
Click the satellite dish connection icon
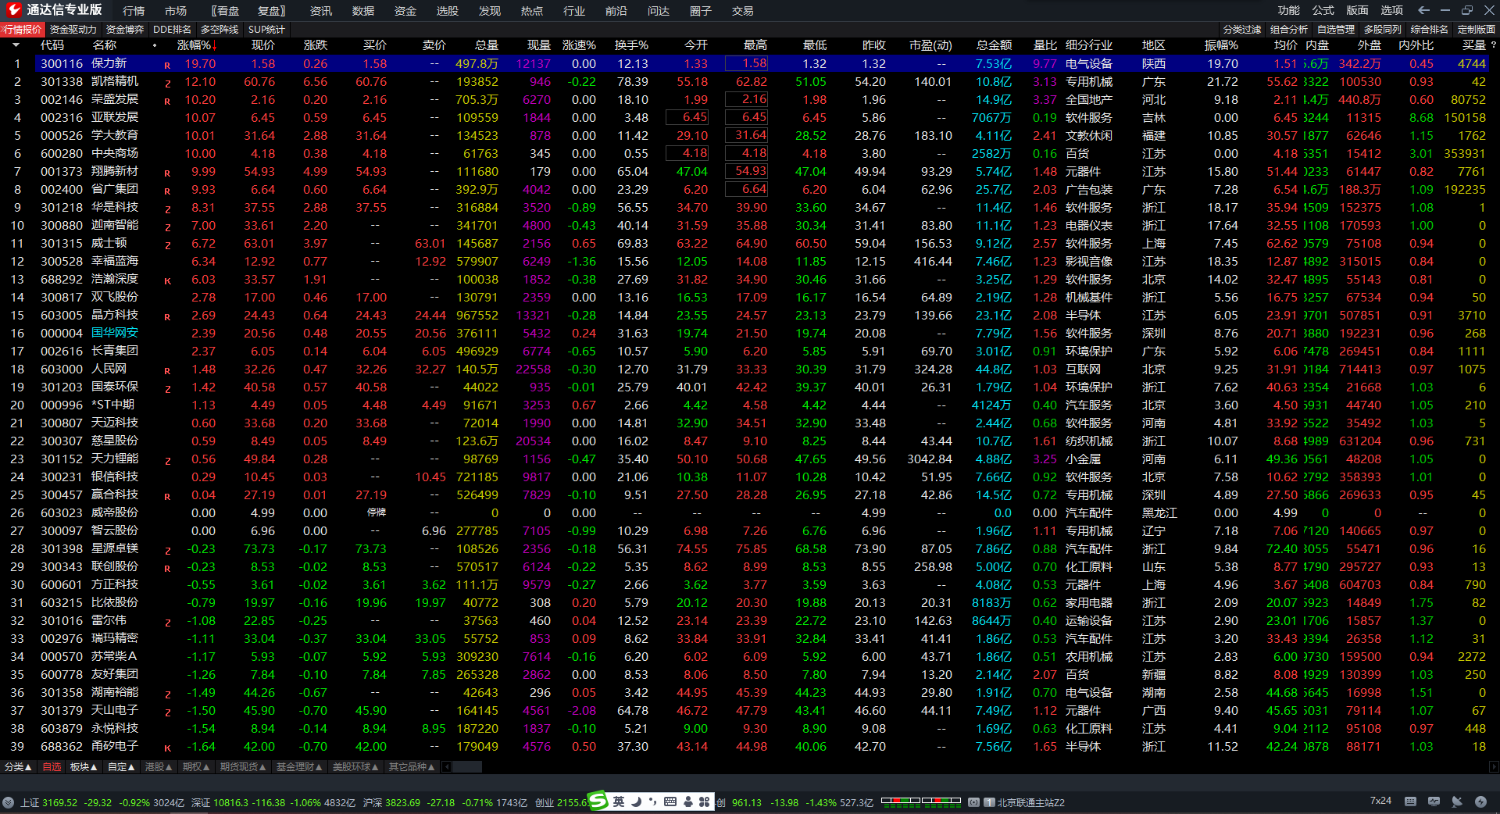pyautogui.click(x=1457, y=802)
